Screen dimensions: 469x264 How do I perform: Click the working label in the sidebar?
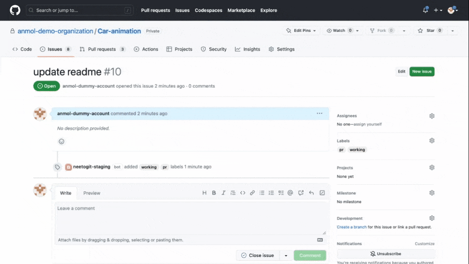click(x=357, y=150)
